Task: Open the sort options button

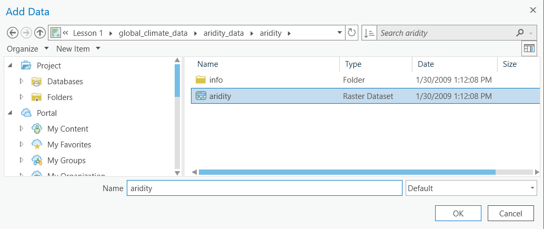Action: pyautogui.click(x=369, y=33)
